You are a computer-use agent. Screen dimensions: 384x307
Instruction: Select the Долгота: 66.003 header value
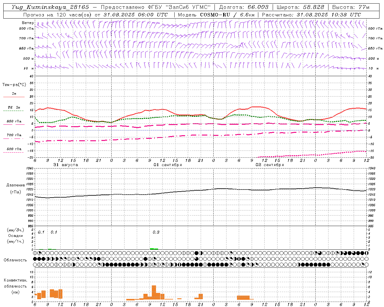244,7
